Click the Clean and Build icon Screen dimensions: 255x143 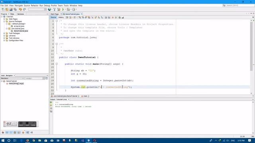click(x=59, y=10)
